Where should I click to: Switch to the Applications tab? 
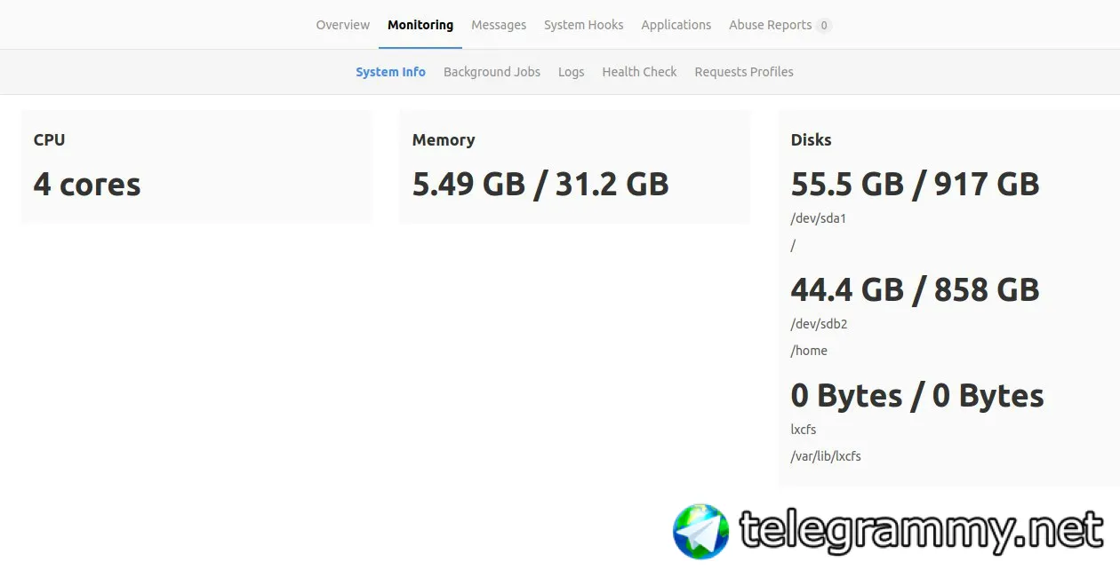tap(676, 25)
